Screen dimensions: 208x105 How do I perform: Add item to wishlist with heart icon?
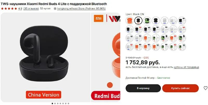pos(205,88)
